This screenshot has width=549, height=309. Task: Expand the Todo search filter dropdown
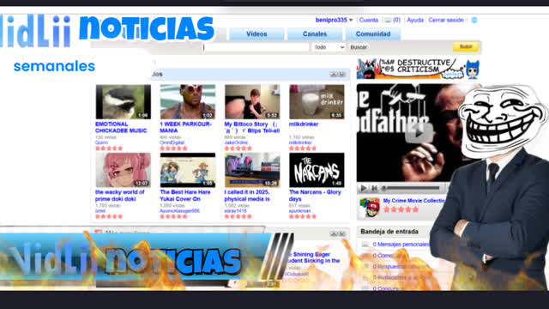(328, 47)
